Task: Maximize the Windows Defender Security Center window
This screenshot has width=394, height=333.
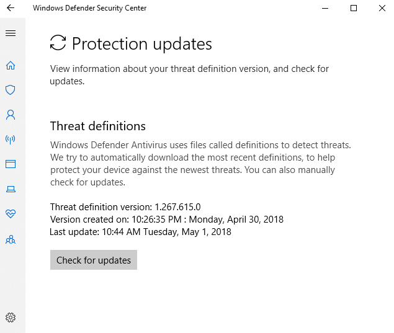Action: [354, 8]
